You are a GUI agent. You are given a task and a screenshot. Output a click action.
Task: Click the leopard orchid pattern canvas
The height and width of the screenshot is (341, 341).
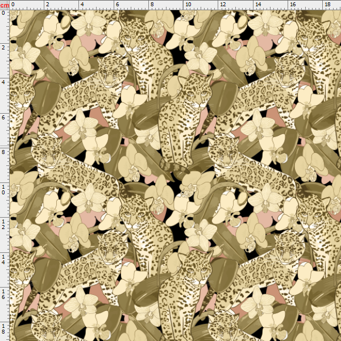pyautogui.click(x=175, y=176)
